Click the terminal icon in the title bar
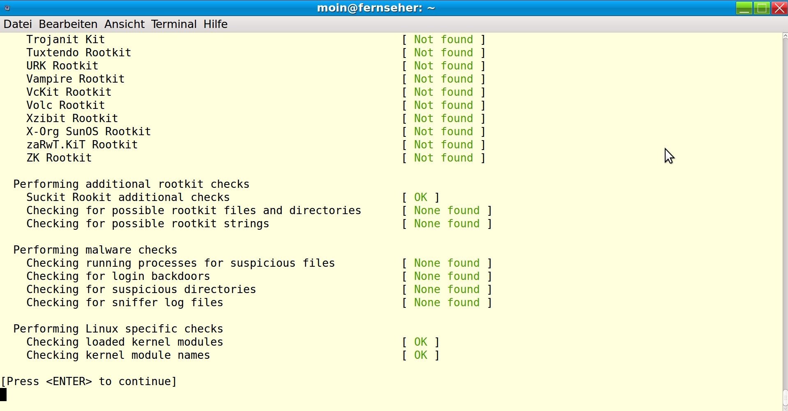Image resolution: width=788 pixels, height=411 pixels. click(x=6, y=7)
